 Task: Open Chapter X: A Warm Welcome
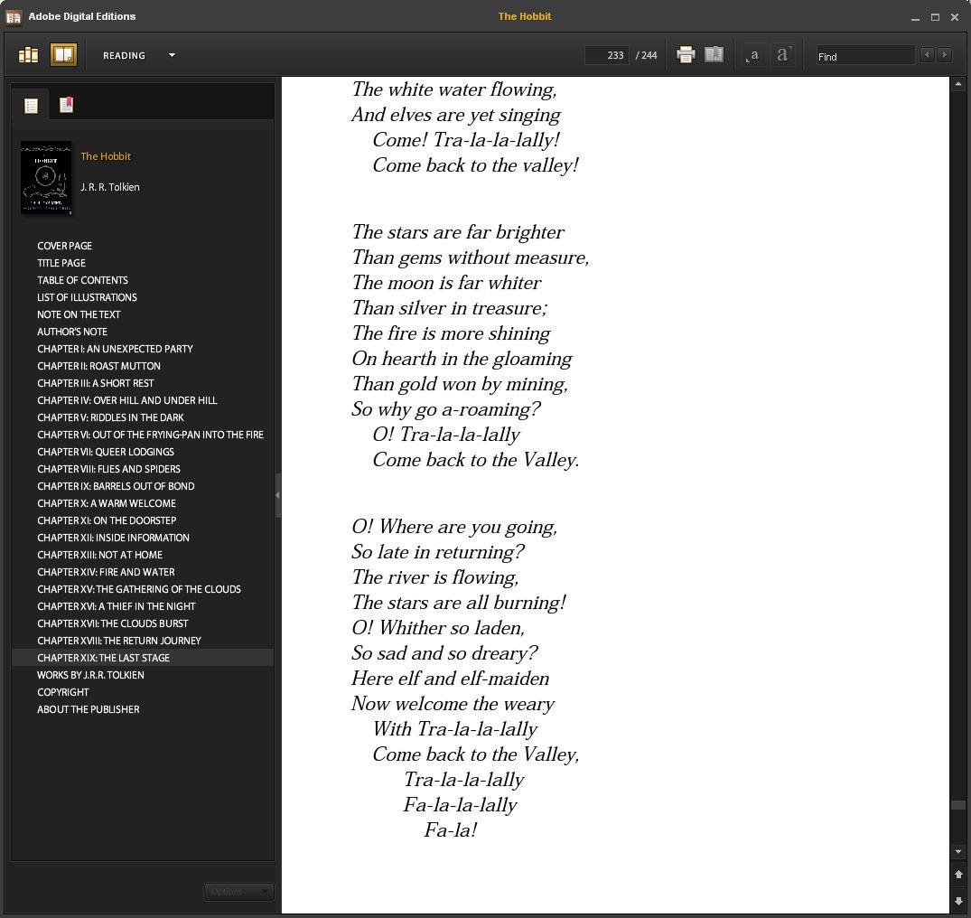tap(107, 503)
